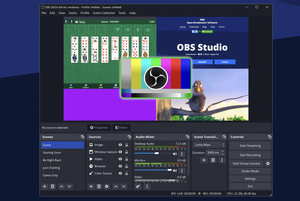Remove selected scene using trash icon
The image size is (300, 201).
52,186
